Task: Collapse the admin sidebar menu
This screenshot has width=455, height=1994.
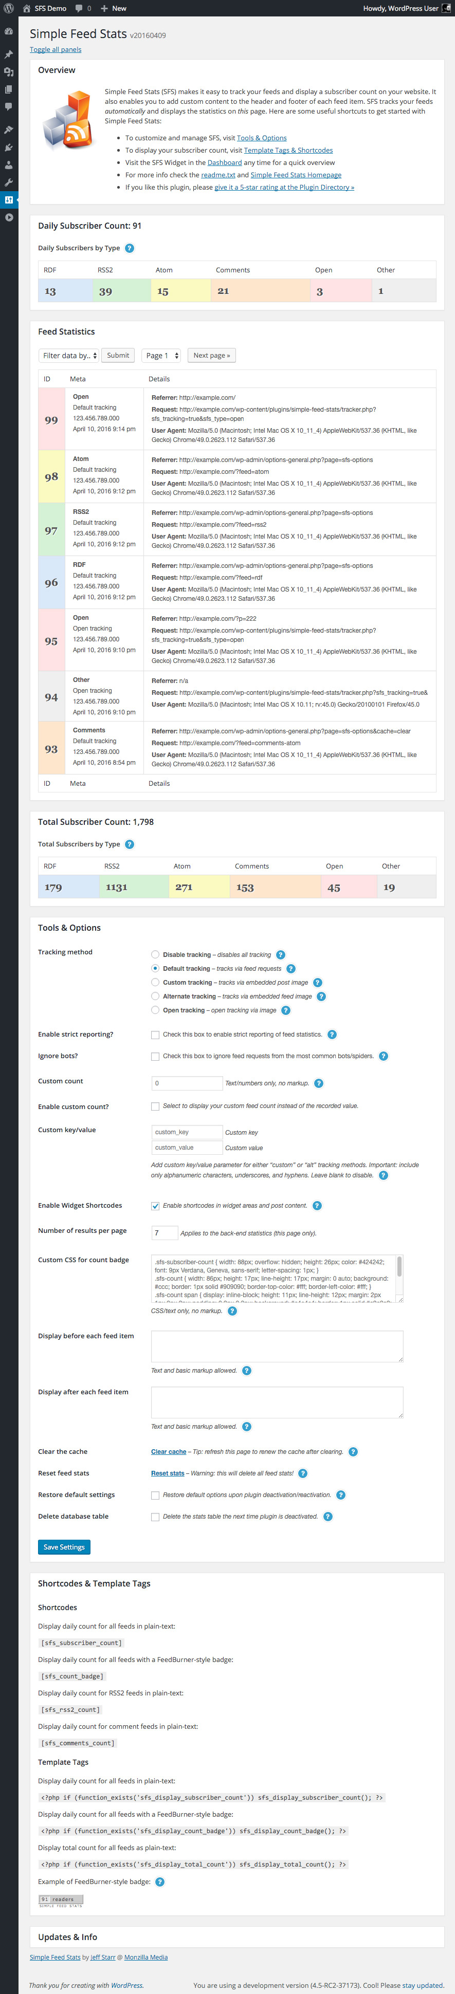Action: coord(9,217)
